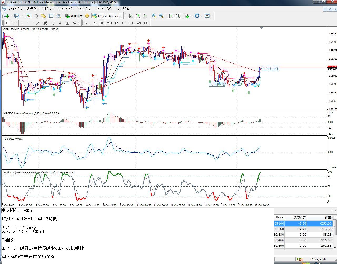337x264 pixels.
Task: Toggle chart auto scroll
Action: click(171, 16)
